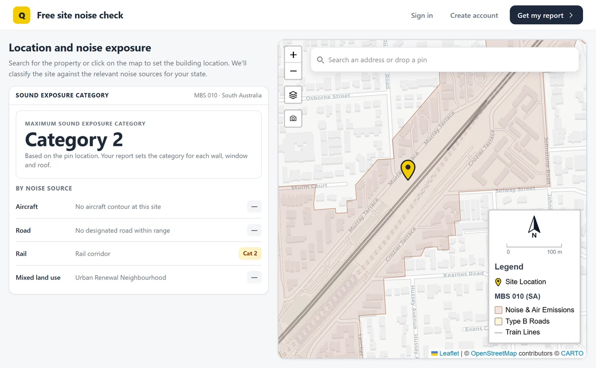The image size is (596, 368).
Task: Open the Create account link
Action: pyautogui.click(x=474, y=15)
